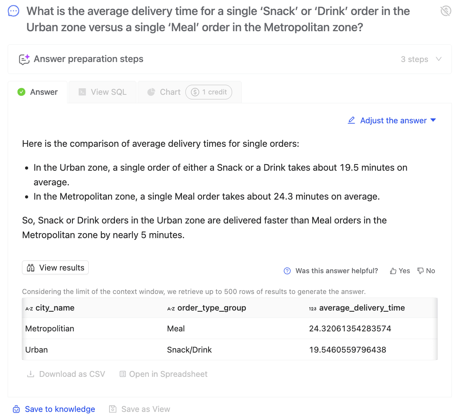Click the average_delivery_time column header
The width and height of the screenshot is (458, 420).
pos(362,308)
